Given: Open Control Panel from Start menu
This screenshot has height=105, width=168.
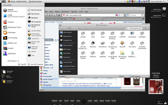Looking at the screenshot, I should click(34, 31).
